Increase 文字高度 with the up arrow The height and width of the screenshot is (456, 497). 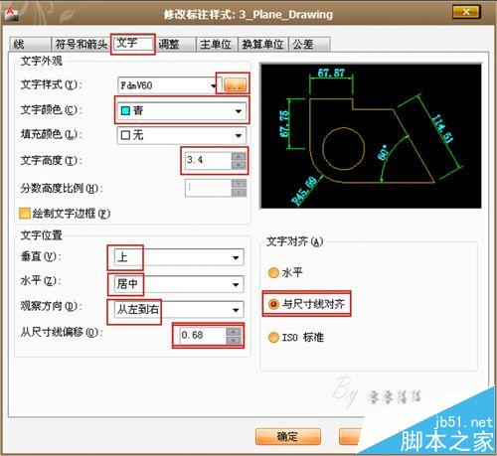(239, 156)
